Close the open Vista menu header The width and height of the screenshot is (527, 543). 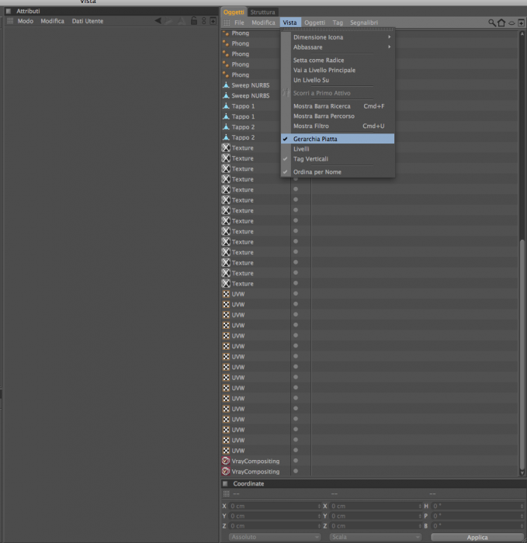(290, 22)
